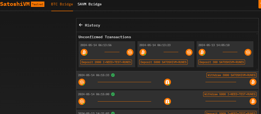Click the SatoshiVM logo
This screenshot has height=114, width=261.
[x=15, y=4]
